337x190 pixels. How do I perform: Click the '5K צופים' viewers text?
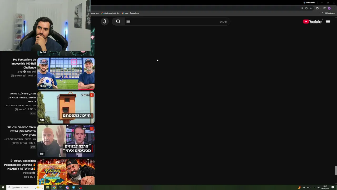28,177
